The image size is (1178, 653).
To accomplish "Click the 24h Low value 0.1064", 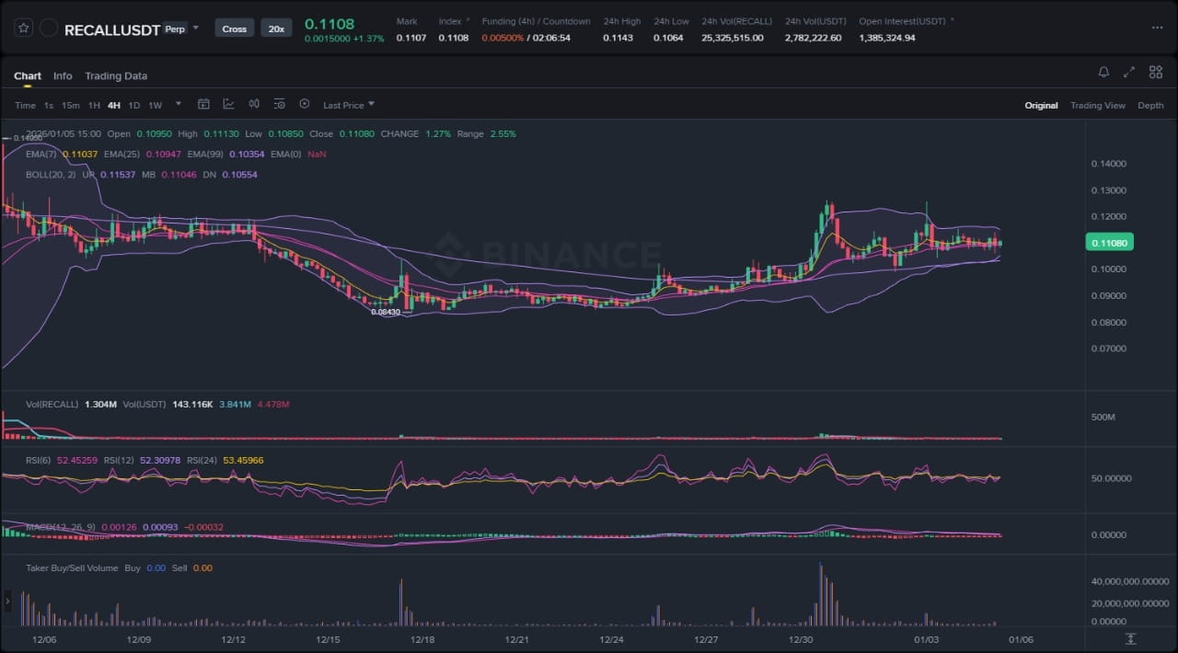I will (x=668, y=38).
